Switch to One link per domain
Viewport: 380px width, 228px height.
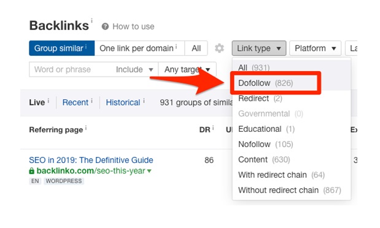click(139, 48)
